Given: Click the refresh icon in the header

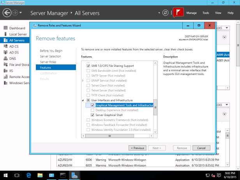Looking at the screenshot, I should pos(166,13).
